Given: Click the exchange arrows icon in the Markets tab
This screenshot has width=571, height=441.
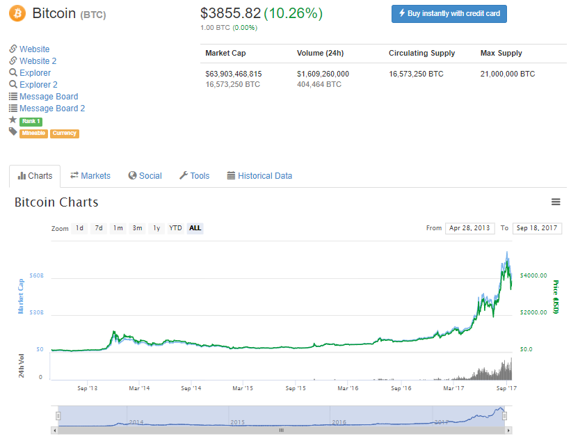Looking at the screenshot, I should pos(74,175).
